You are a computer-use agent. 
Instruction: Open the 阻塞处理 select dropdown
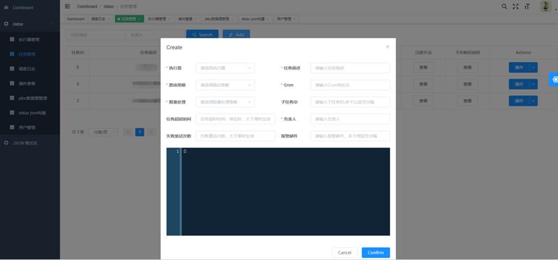coord(225,101)
